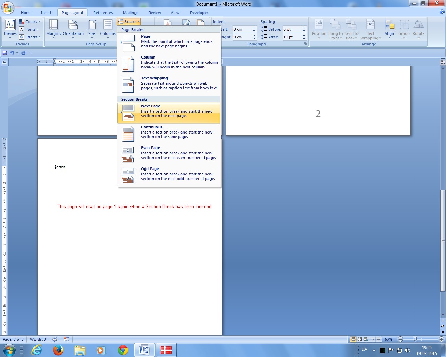Switch to the Developer tab

199,13
